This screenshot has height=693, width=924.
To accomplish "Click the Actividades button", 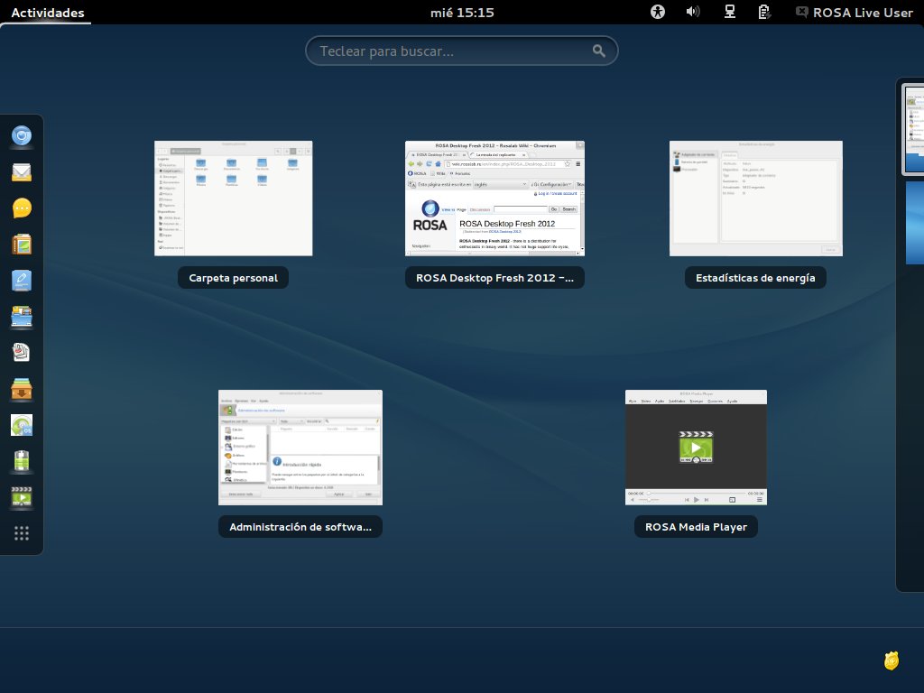I will click(x=47, y=13).
